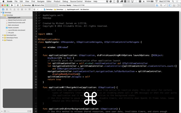Viewport: 181px width, 113px height.
Task: Toggle the Navigator pane visibility
Action: [x=170, y=5]
